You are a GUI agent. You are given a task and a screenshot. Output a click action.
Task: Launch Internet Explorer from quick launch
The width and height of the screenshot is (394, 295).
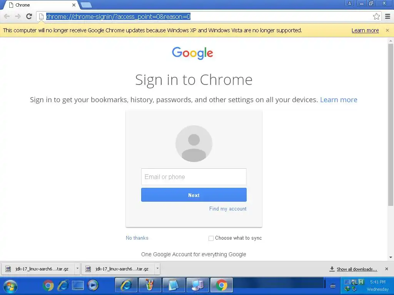pyautogui.click(x=63, y=285)
